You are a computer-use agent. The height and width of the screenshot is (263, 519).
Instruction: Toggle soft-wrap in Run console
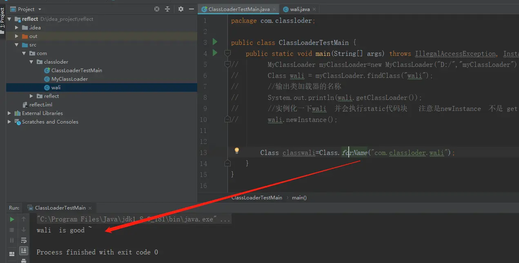[x=24, y=241]
